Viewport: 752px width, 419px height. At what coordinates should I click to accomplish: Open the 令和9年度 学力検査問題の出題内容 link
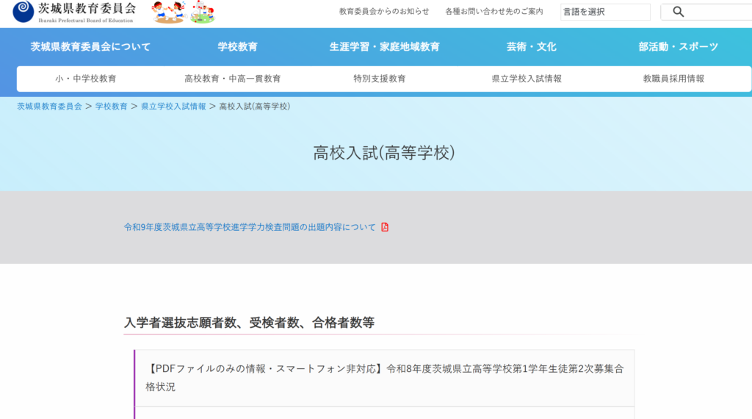250,227
